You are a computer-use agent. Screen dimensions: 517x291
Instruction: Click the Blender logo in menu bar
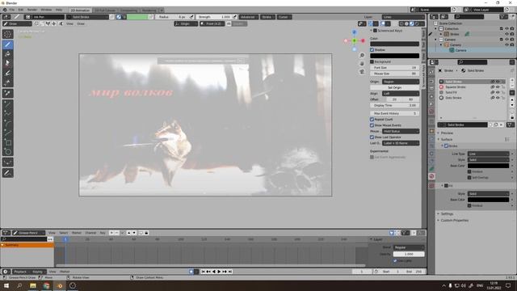5,10
